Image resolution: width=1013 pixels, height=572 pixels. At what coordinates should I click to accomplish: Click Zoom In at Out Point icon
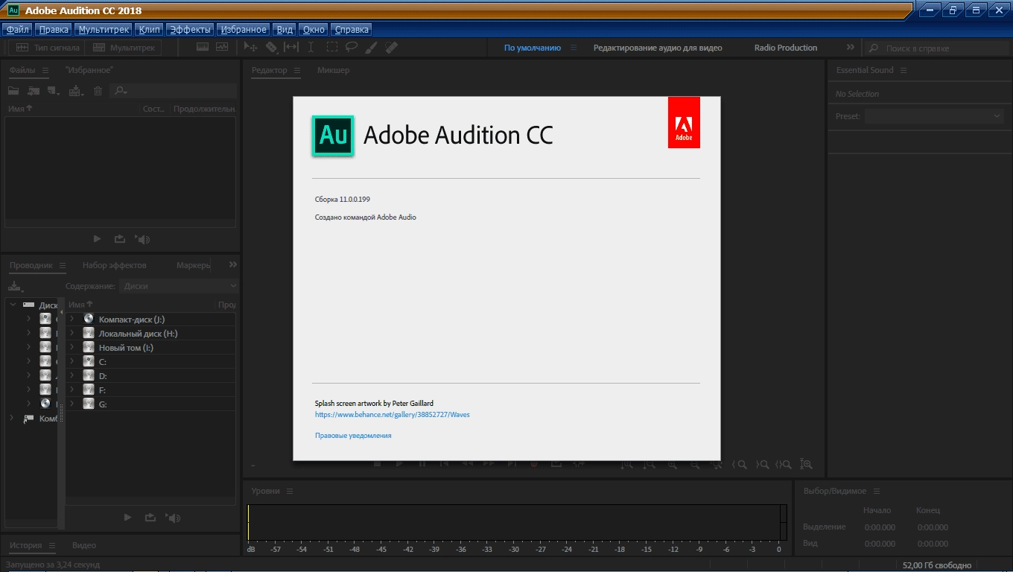pos(761,464)
